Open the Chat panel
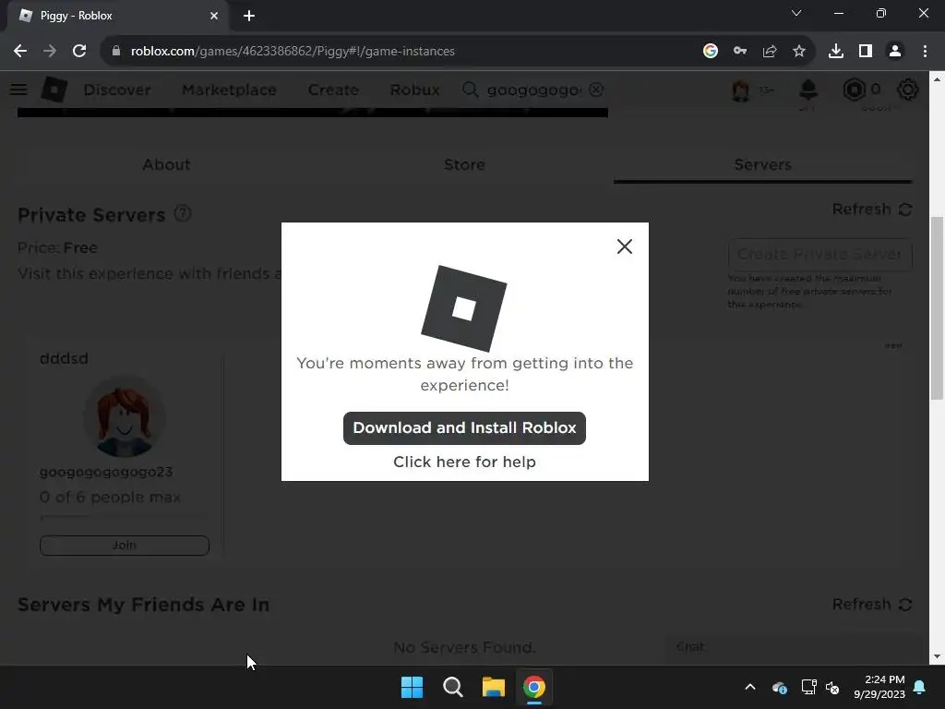 coord(795,647)
